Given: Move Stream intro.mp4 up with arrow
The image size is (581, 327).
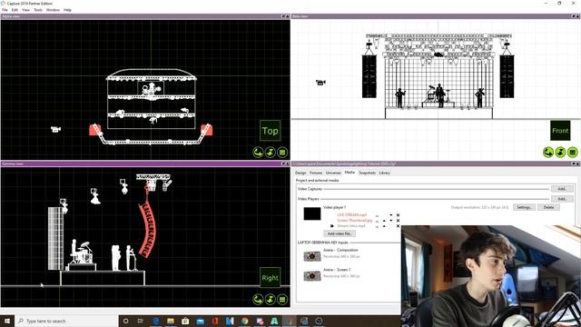Looking at the screenshot, I should coord(384,225).
